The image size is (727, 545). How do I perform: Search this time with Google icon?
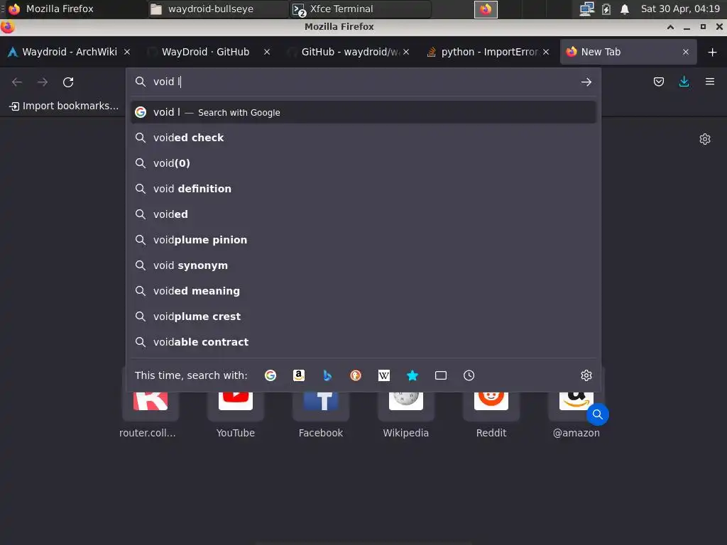(x=270, y=375)
